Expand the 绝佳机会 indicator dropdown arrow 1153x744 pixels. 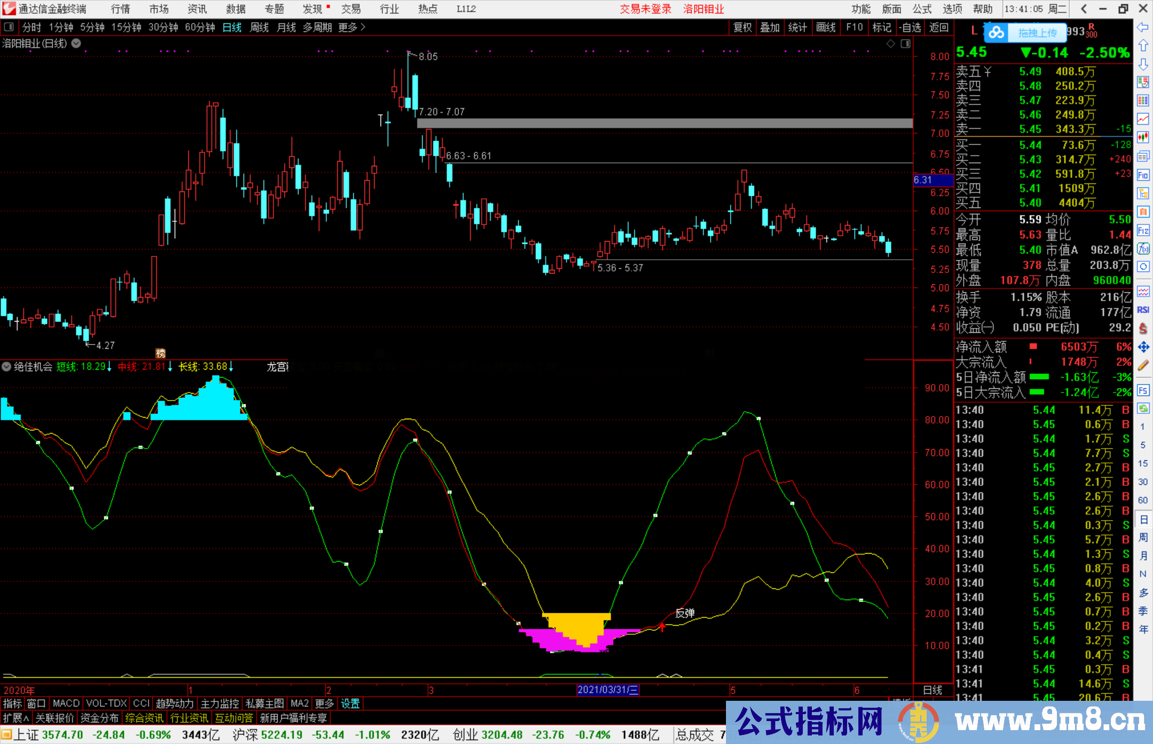6,366
